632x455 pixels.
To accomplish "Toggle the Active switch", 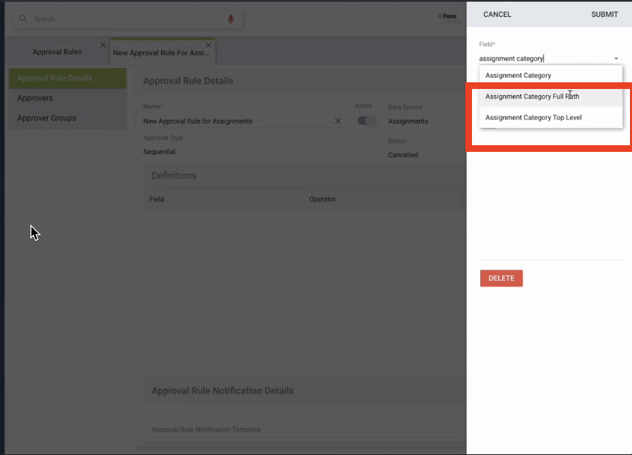I will coord(366,121).
